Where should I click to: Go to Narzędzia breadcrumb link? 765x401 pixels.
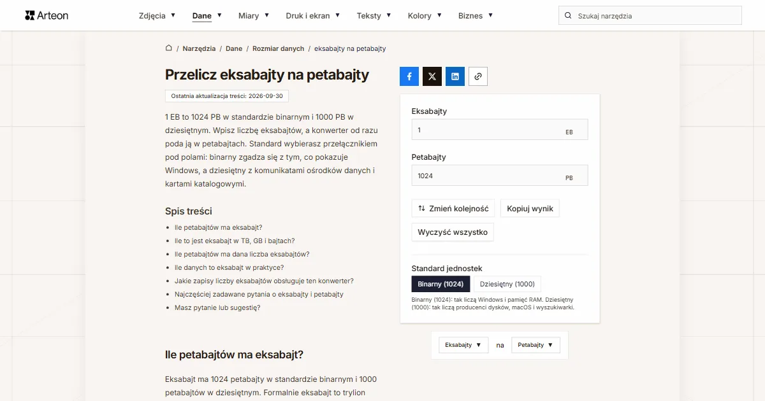click(x=199, y=48)
